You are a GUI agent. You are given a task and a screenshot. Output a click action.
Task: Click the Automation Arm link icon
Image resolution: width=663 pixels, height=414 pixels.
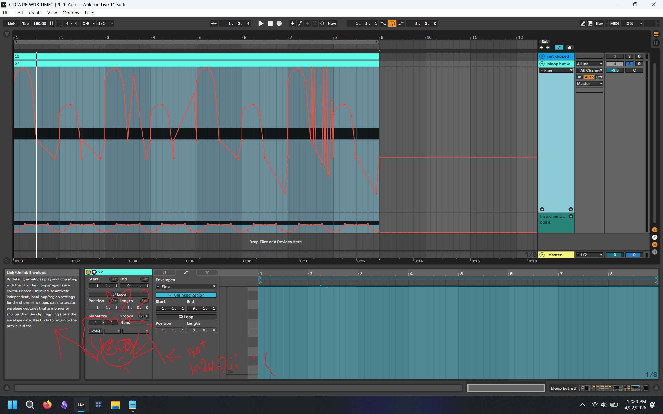tap(300, 24)
